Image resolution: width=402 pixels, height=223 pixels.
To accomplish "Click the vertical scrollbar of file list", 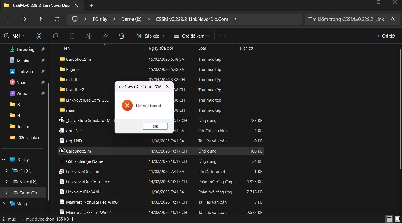I will pos(400,110).
